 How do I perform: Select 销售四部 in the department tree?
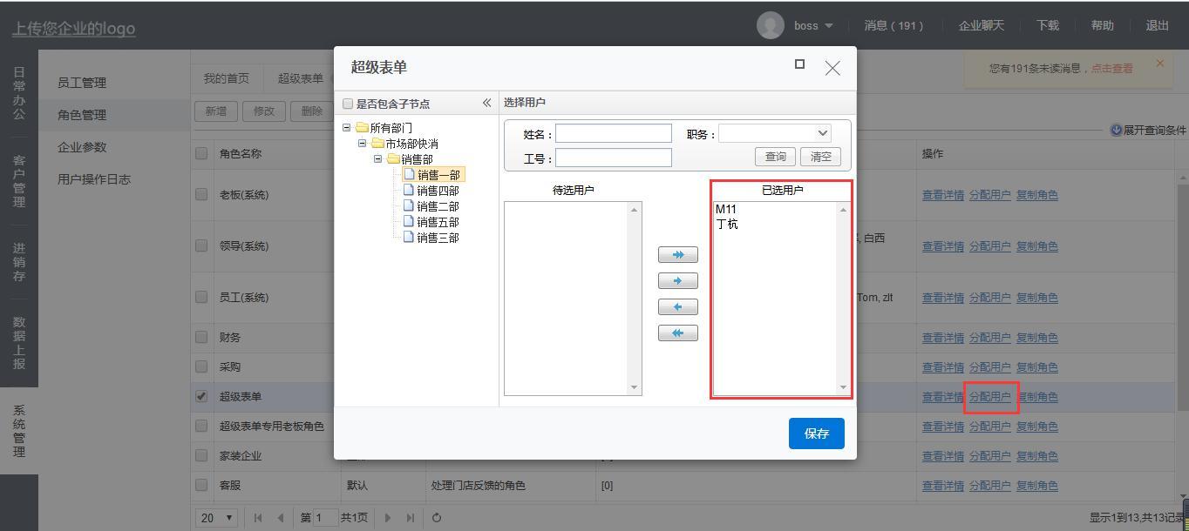[438, 191]
